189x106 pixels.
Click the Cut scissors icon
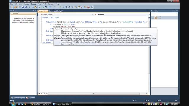(30, 7)
